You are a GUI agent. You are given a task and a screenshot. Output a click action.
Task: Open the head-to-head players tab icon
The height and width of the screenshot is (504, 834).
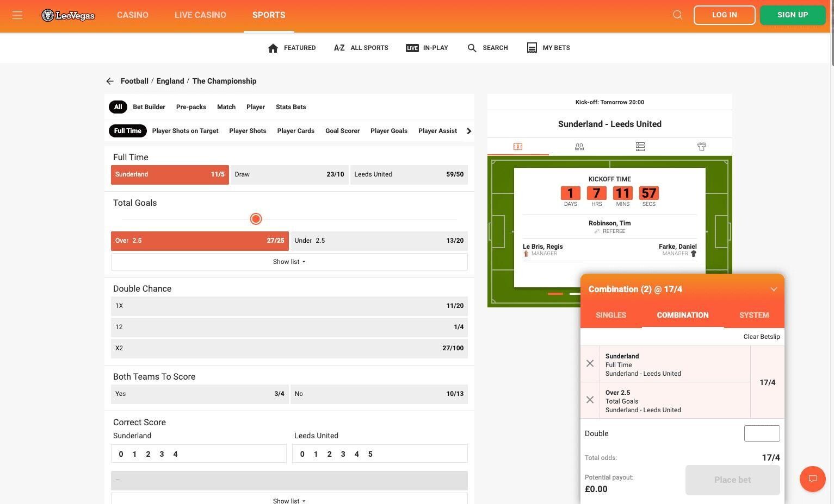point(579,147)
